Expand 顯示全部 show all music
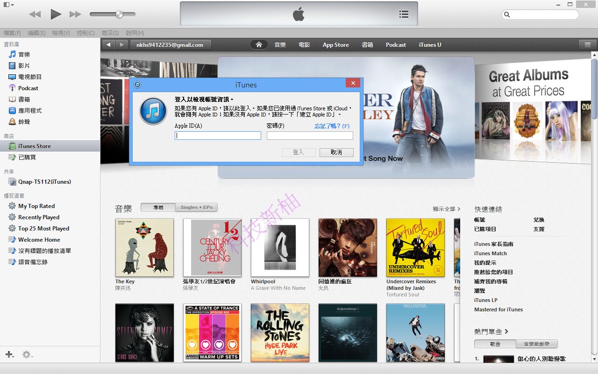The image size is (598, 374). pyautogui.click(x=446, y=209)
